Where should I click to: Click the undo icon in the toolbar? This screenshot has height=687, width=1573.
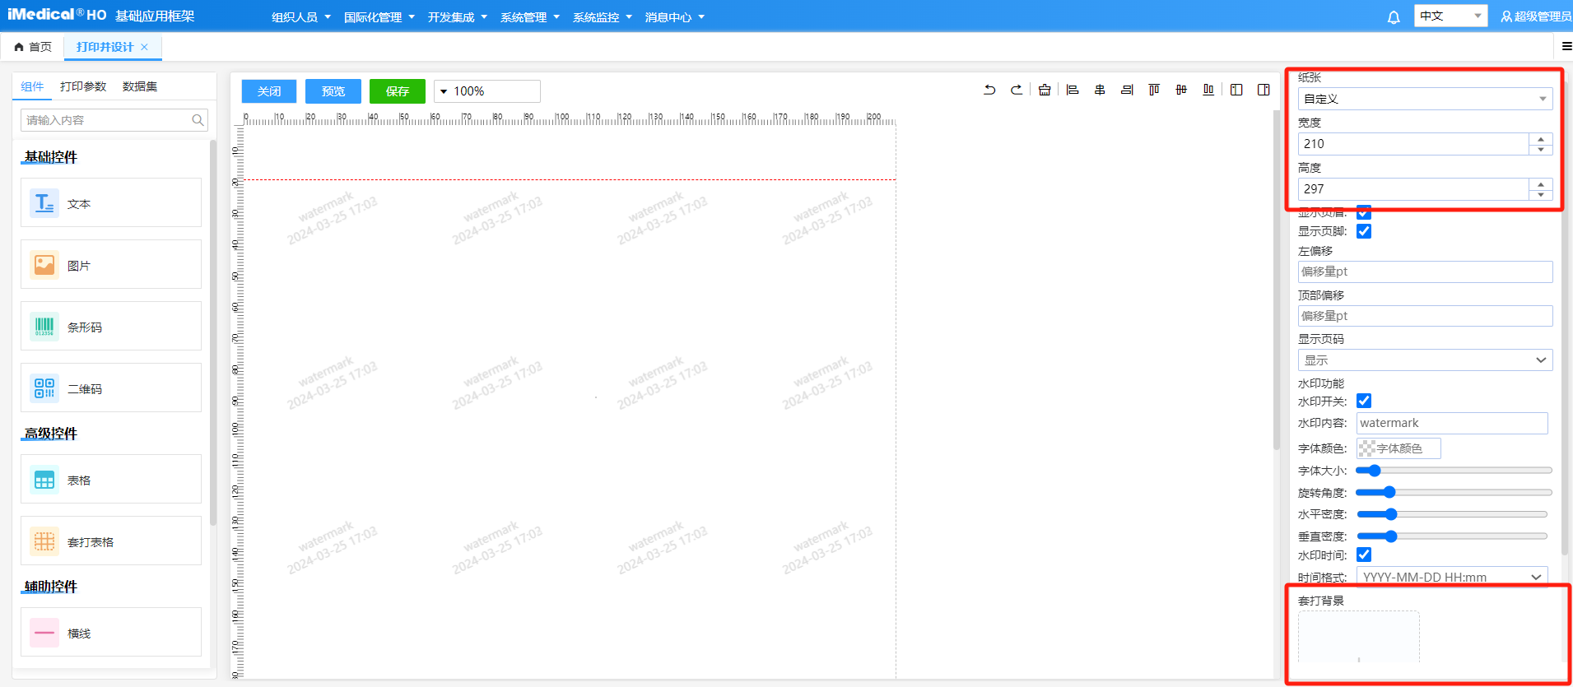(989, 90)
